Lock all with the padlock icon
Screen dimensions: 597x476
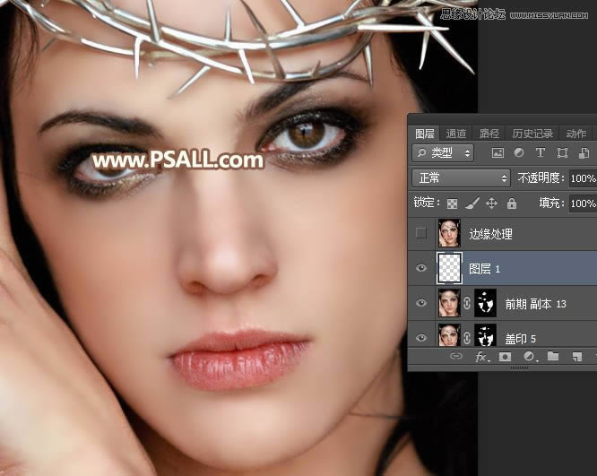(x=511, y=203)
